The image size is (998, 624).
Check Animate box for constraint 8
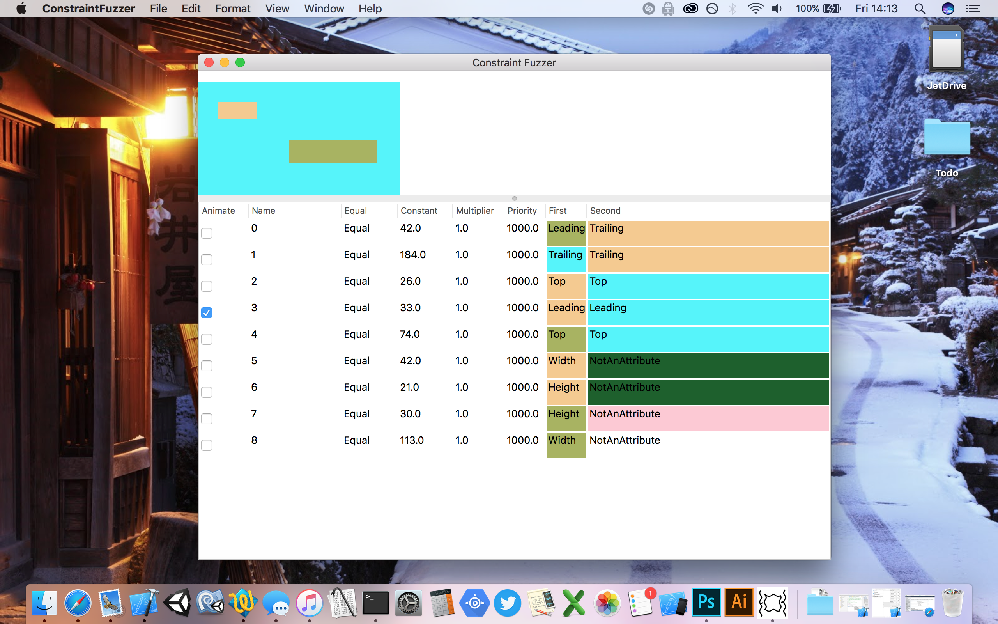point(207,445)
